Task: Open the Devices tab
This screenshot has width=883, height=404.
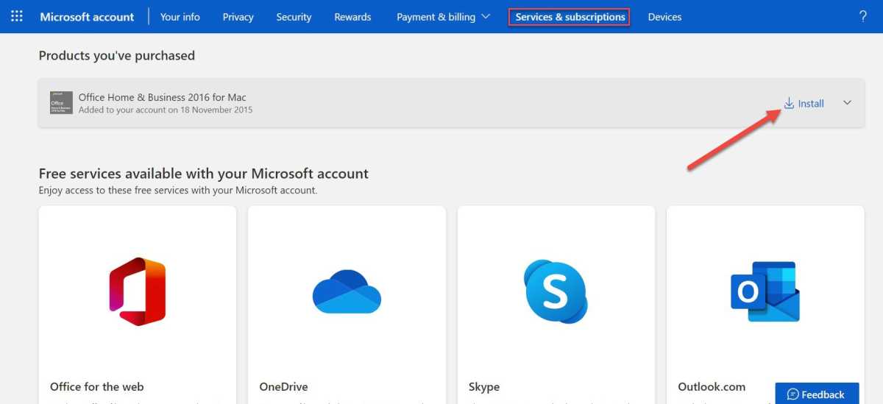Action: [664, 17]
